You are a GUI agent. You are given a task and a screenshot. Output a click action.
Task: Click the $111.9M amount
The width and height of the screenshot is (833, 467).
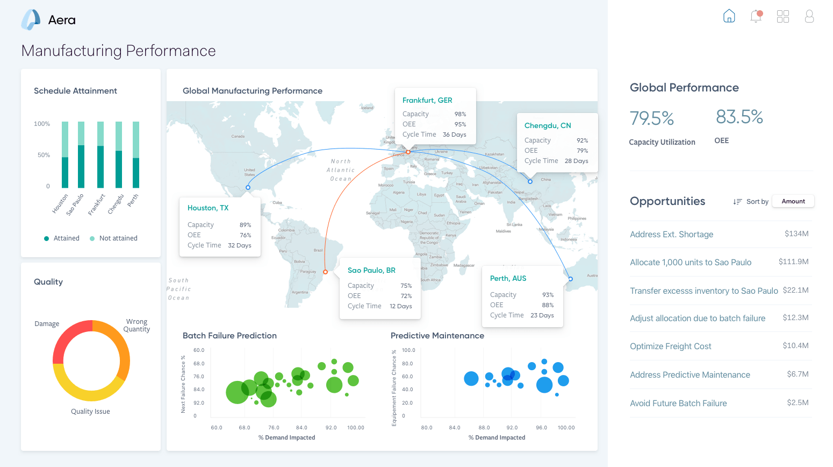pyautogui.click(x=794, y=261)
